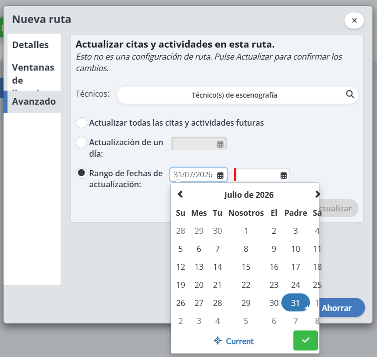377x357 pixels.
Task: Select Rango de fechas de actualización radio
Action: [81, 173]
